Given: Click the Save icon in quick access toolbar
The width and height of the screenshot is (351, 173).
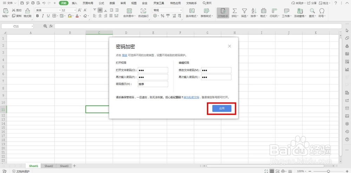Looking at the screenshot, I should [22, 3].
